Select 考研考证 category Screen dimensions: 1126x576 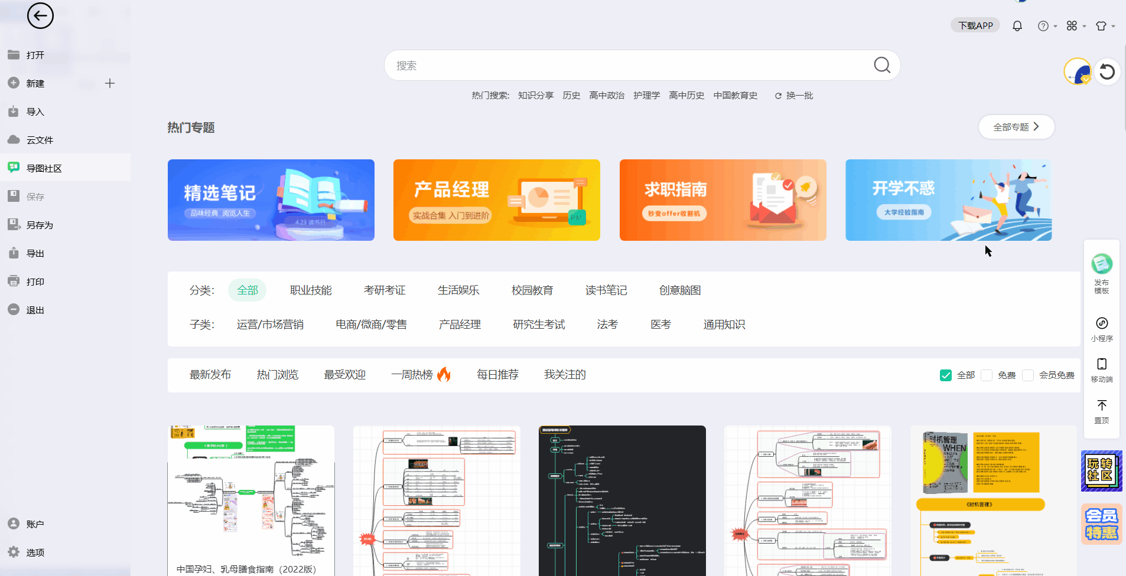pyautogui.click(x=385, y=290)
